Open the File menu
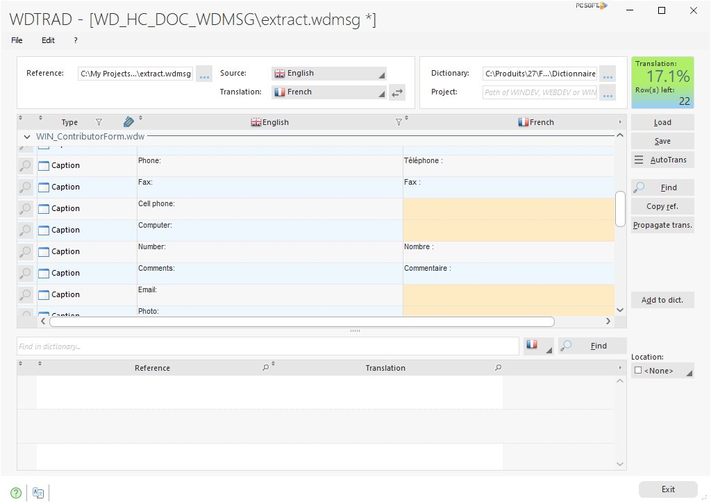 (17, 40)
